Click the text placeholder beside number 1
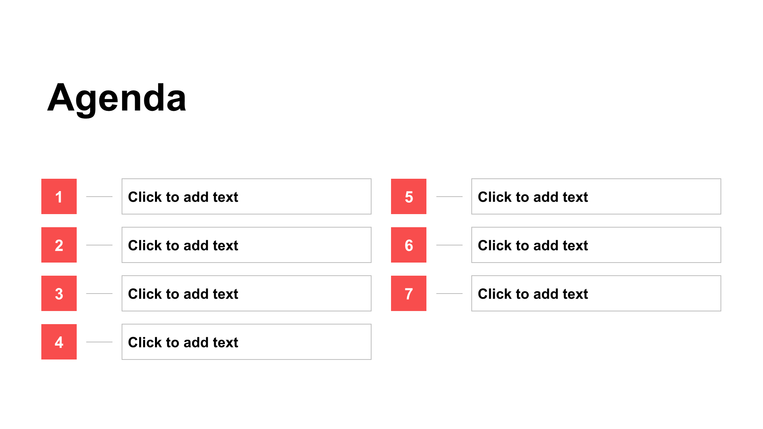763x429 pixels. (x=246, y=196)
